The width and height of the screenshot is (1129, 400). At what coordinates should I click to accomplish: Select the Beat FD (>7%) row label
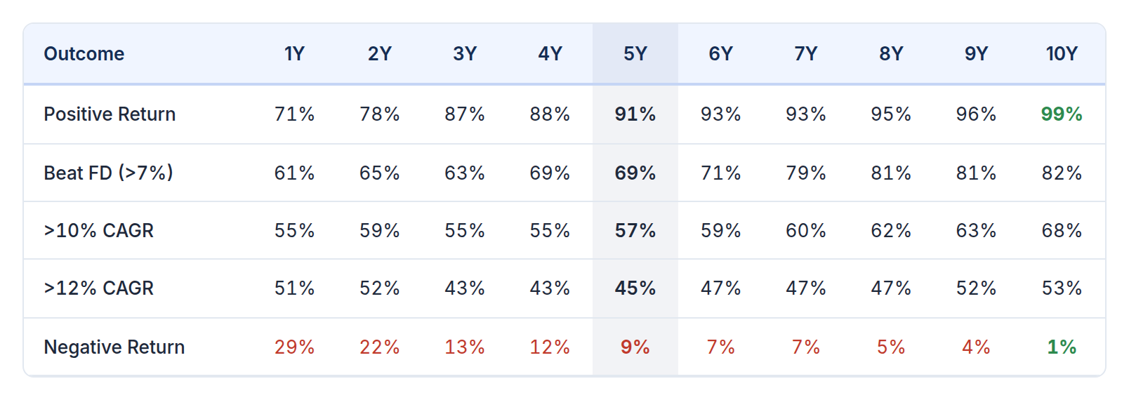click(108, 173)
